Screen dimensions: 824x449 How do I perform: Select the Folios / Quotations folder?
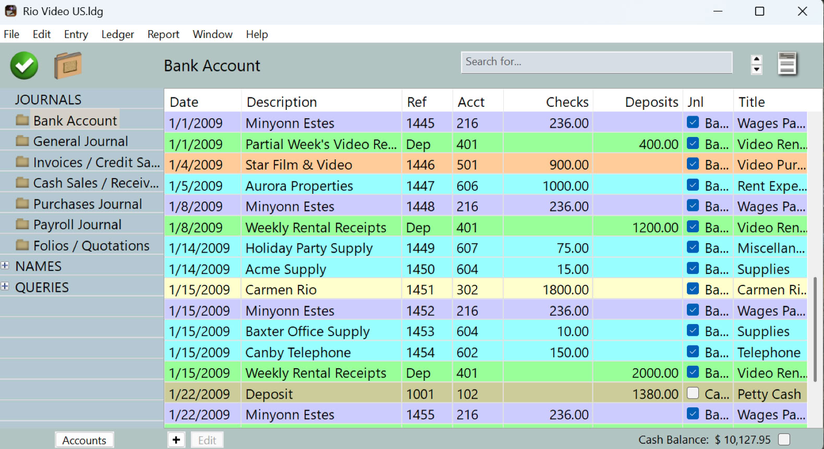tap(83, 245)
